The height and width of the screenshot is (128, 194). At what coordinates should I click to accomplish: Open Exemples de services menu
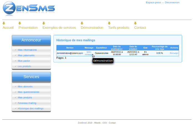tap(59, 28)
